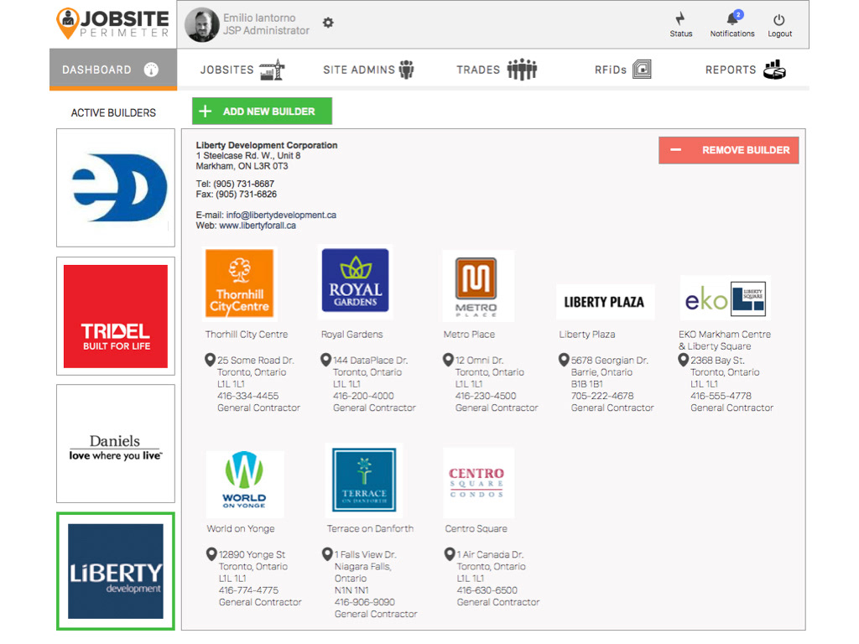This screenshot has height=644, width=859.
Task: Select the Tridel builder logo
Action: click(x=116, y=316)
